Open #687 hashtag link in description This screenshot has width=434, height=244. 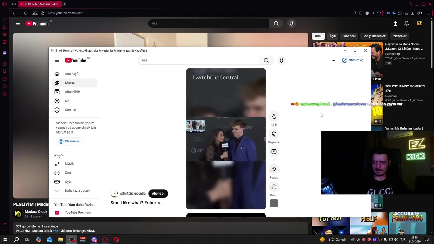(56, 231)
